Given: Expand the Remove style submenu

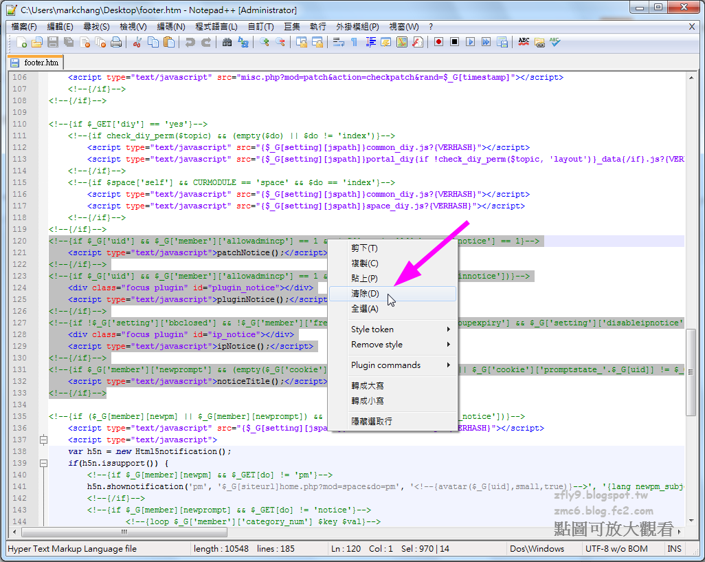Looking at the screenshot, I should 392,345.
